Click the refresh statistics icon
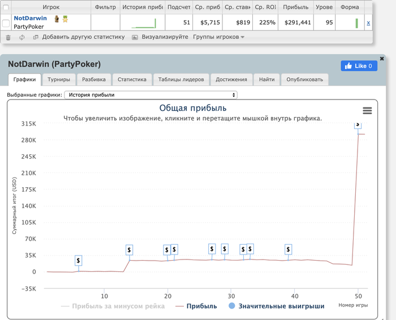This screenshot has height=320, width=396. pos(22,37)
